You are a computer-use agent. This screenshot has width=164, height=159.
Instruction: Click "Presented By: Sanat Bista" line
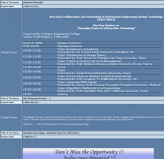[94, 73]
